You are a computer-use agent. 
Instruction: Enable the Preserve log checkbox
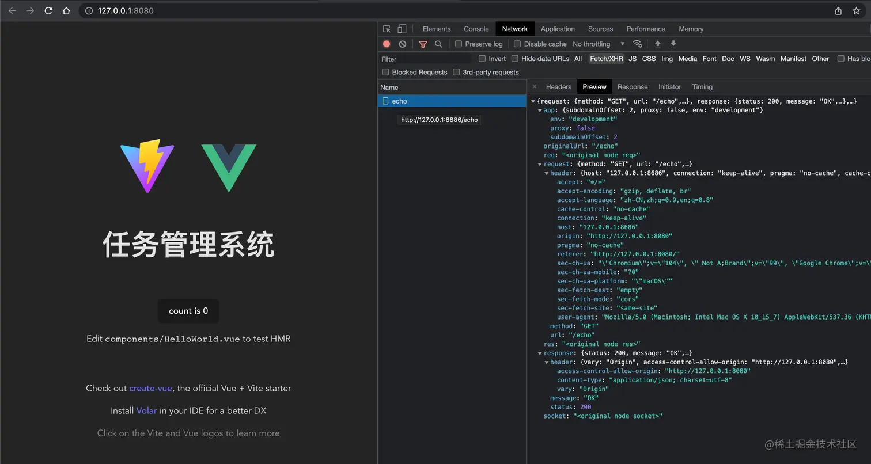(459, 44)
